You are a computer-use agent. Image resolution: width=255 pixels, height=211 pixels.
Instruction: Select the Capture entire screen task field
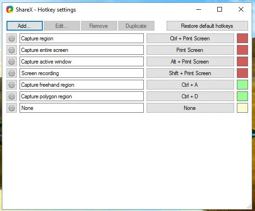coord(81,50)
